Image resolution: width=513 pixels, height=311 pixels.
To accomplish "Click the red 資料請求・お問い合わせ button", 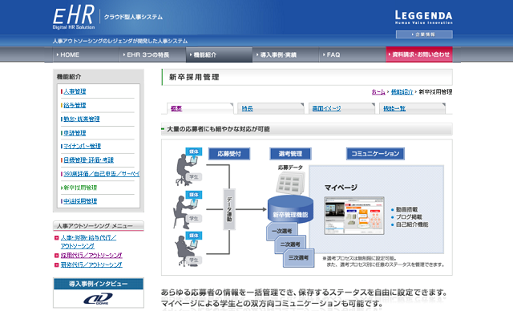I will pos(419,55).
